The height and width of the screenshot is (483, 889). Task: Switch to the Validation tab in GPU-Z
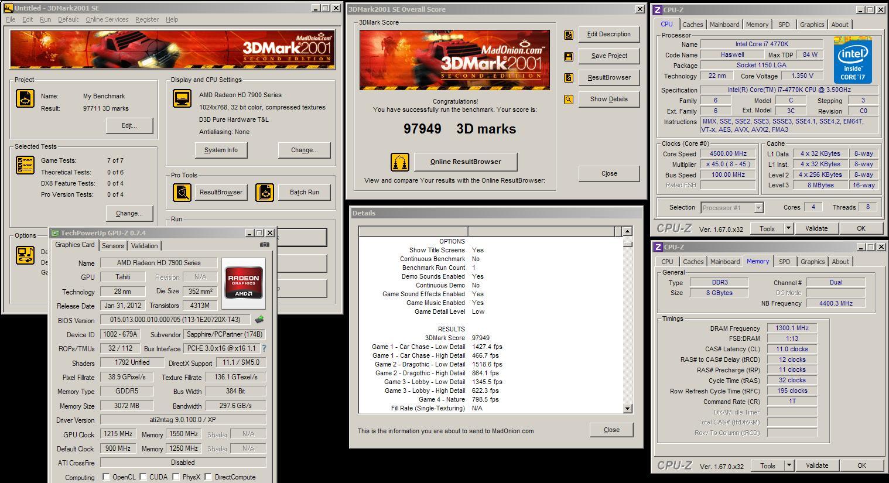click(144, 246)
